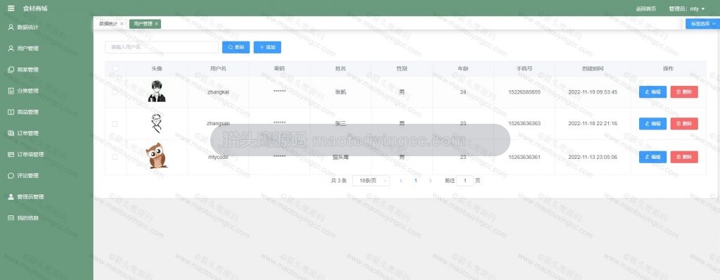This screenshot has width=720, height=280.
Task: Edit the zhangsan user row
Action: pyautogui.click(x=652, y=124)
